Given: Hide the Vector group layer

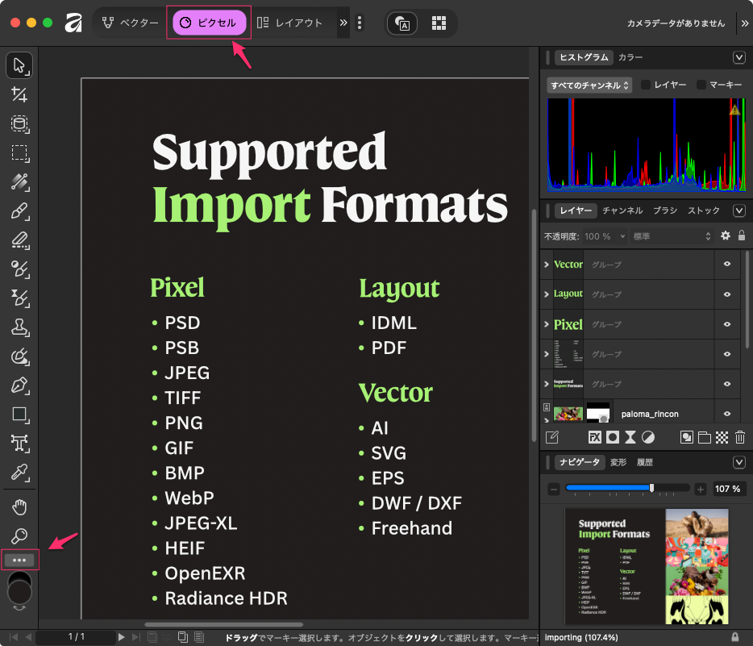Looking at the screenshot, I should pyautogui.click(x=727, y=264).
